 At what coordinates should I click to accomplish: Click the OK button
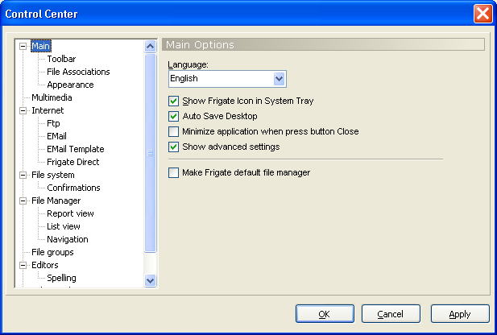click(x=325, y=314)
